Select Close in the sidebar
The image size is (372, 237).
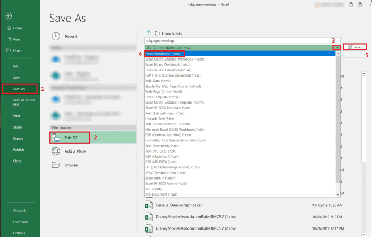pos(17,161)
